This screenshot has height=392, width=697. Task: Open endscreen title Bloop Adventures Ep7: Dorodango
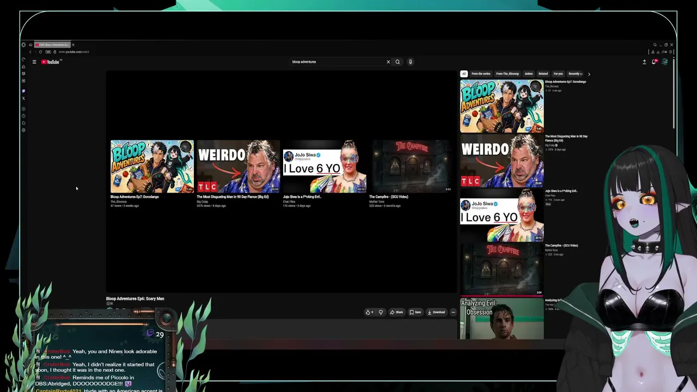(x=134, y=197)
